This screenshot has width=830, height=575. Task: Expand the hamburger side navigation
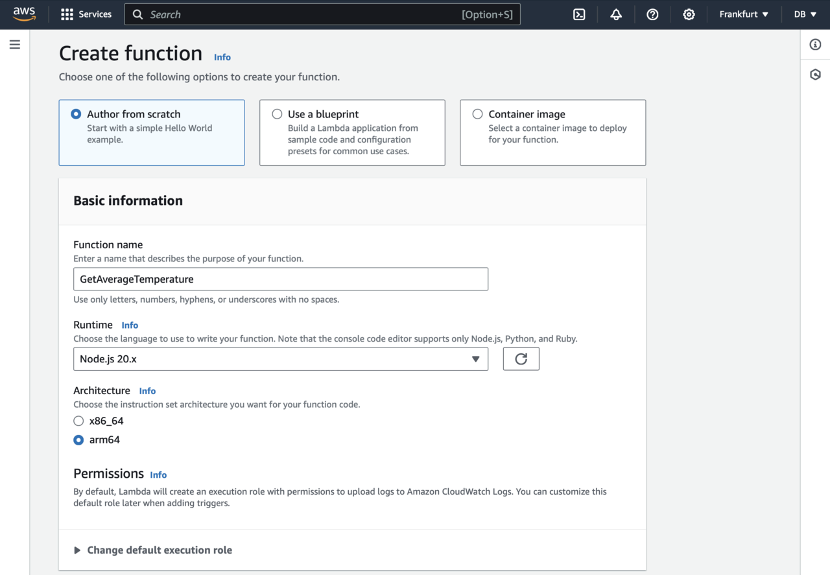pyautogui.click(x=15, y=45)
